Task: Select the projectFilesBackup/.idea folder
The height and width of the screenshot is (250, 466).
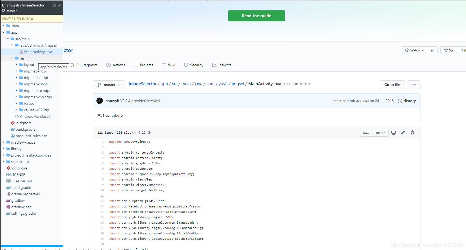Action: [32, 155]
